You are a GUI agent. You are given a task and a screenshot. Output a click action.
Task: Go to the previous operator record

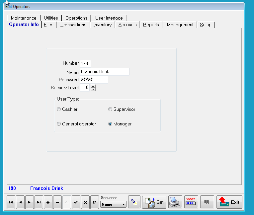coord(20,202)
